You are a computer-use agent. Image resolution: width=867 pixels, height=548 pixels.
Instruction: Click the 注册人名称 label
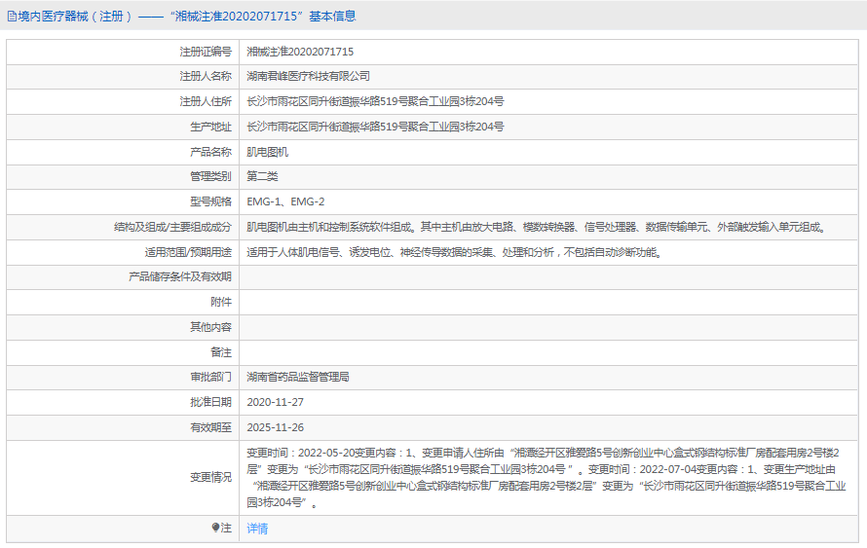tap(206, 76)
